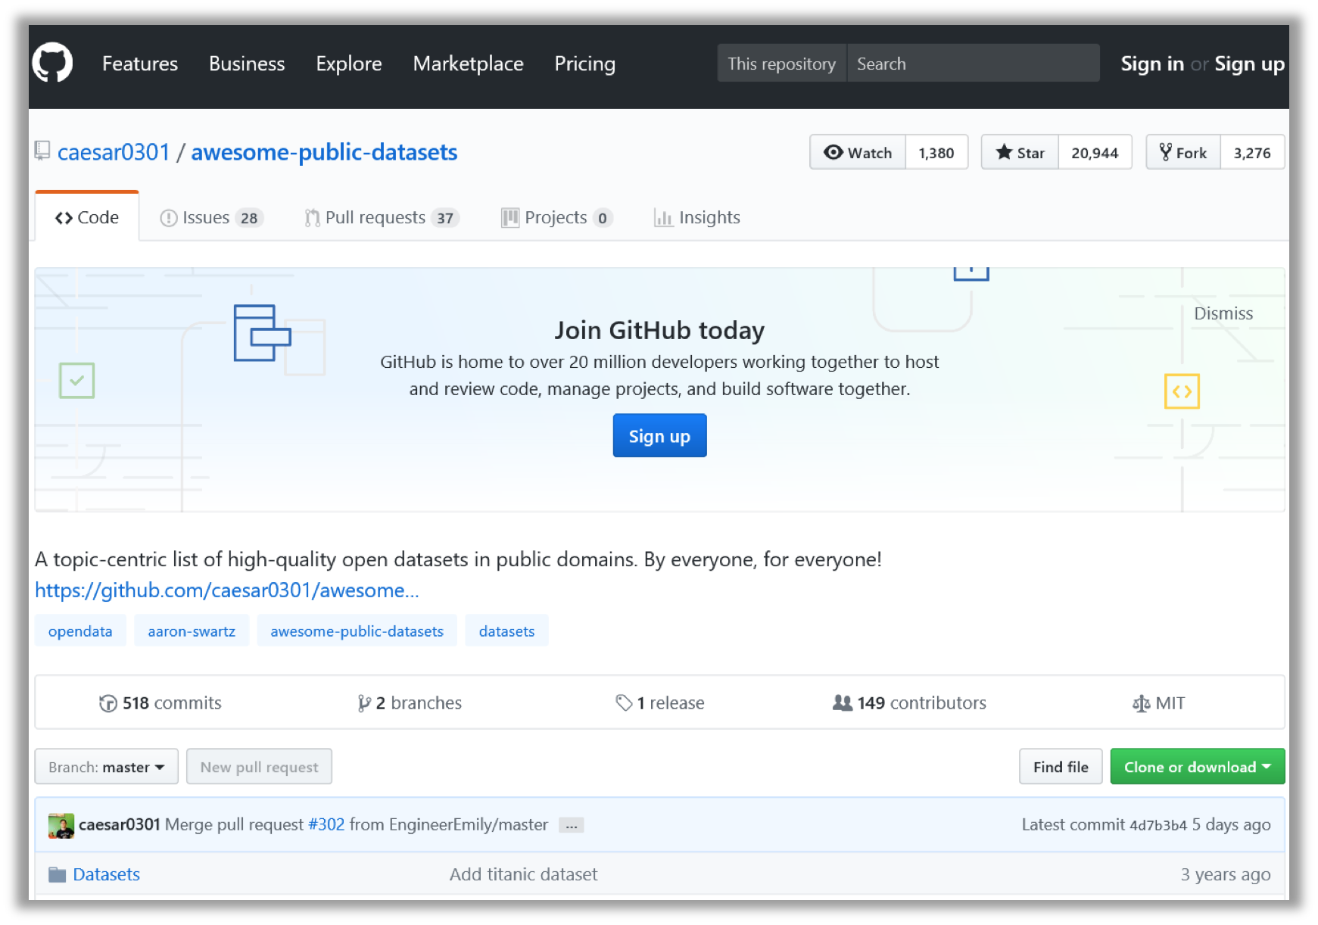Focus the repository Search field
This screenshot has height=925, width=1318.
pos(973,64)
